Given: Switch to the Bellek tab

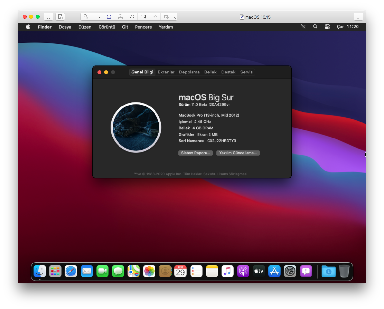Looking at the screenshot, I should pyautogui.click(x=210, y=72).
